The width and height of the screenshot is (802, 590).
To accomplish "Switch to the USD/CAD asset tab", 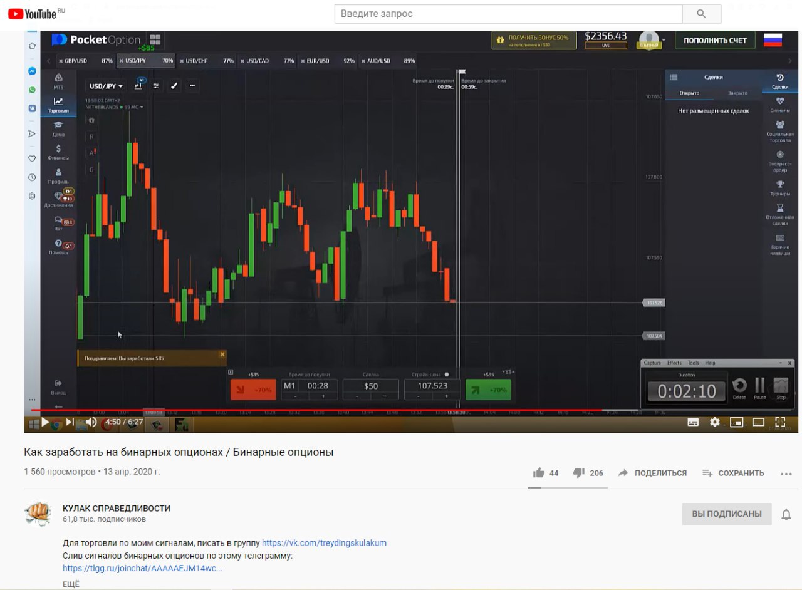I will tap(268, 61).
